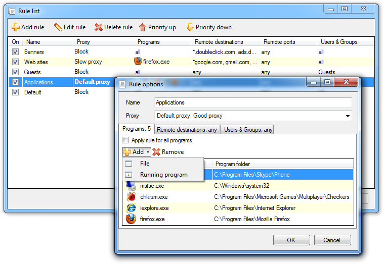Click the Cancel button
Screen dimensions: 384x264
coord(332,240)
